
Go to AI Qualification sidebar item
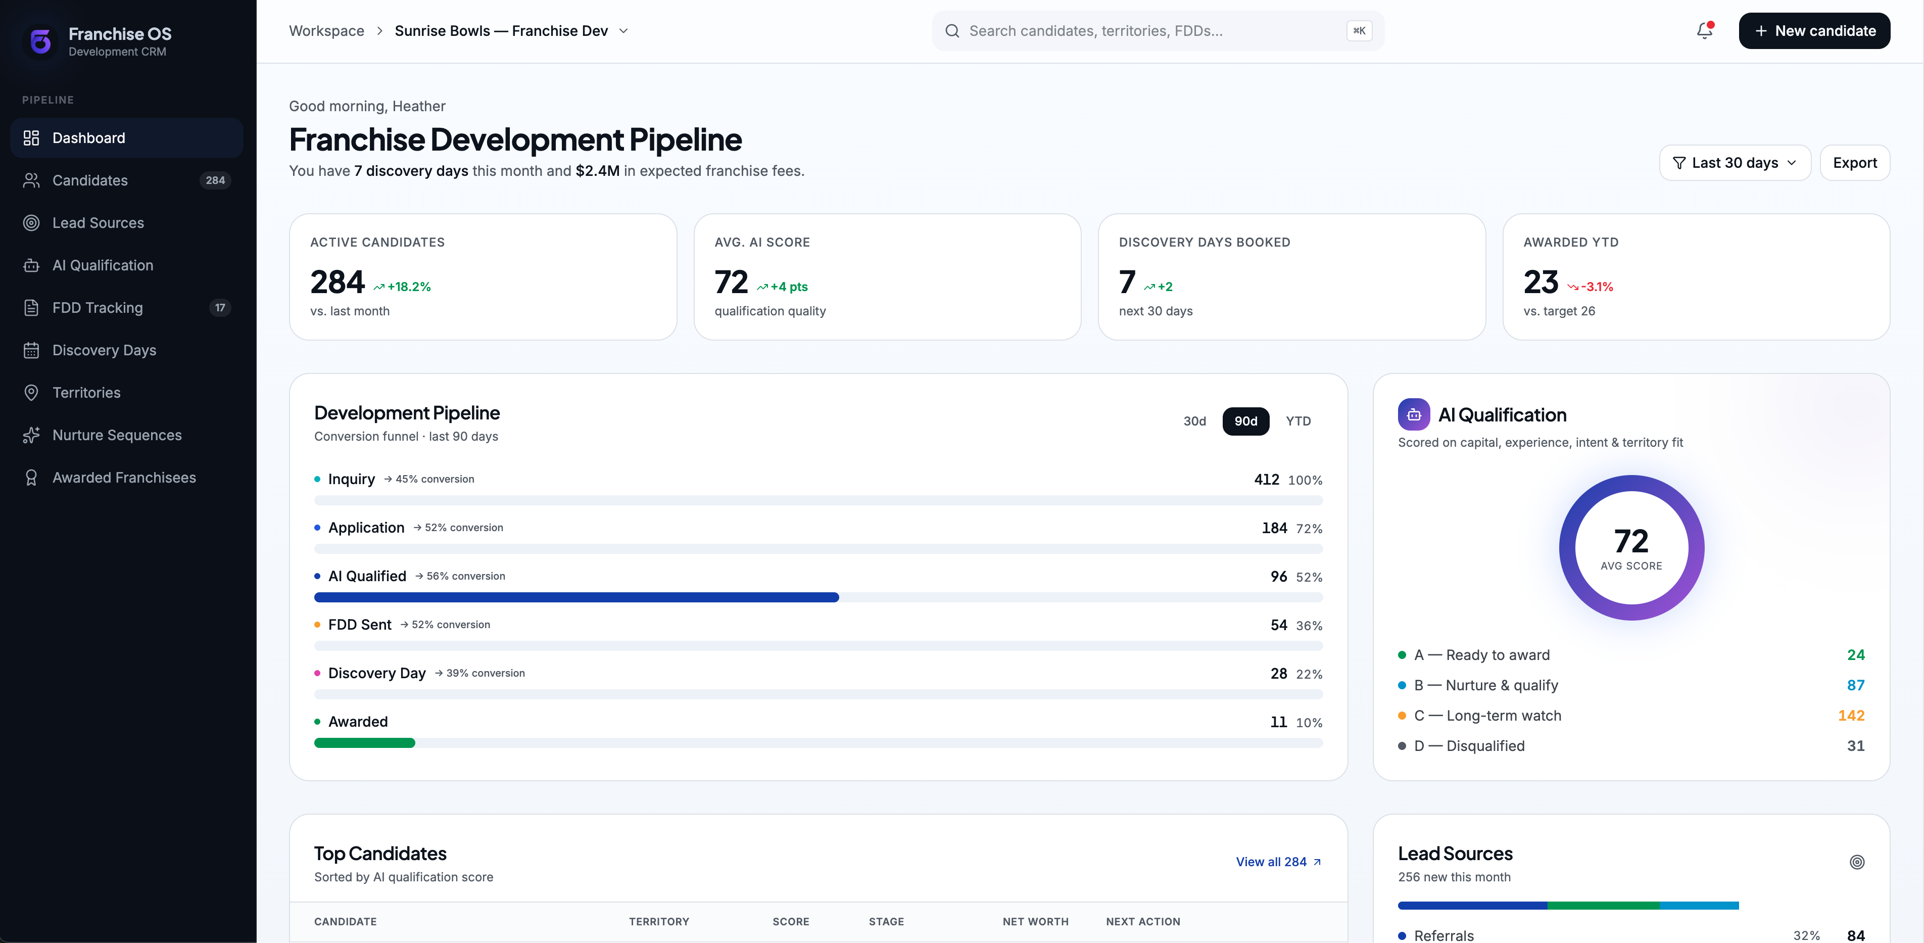127,265
